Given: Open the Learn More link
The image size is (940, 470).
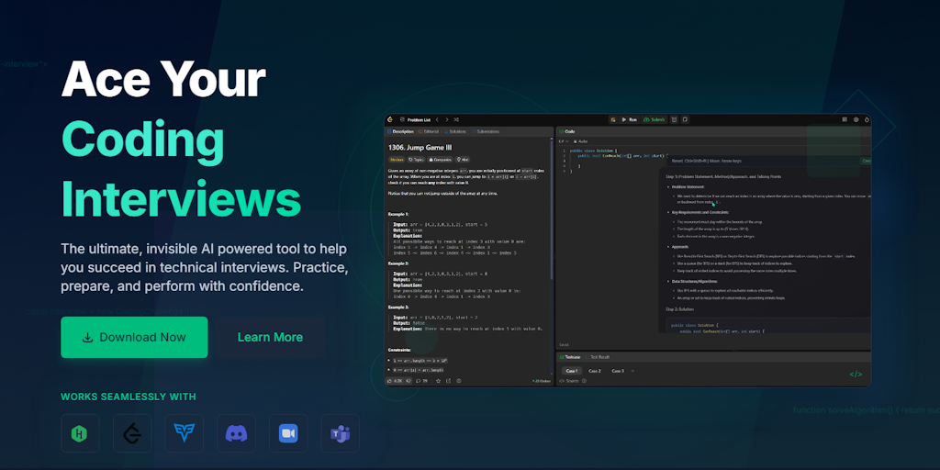Looking at the screenshot, I should click(270, 337).
